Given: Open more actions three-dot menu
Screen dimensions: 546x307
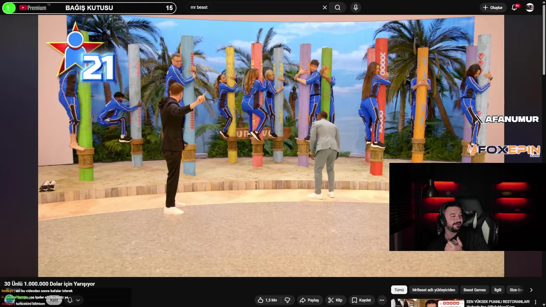Looking at the screenshot, I should pyautogui.click(x=382, y=300).
